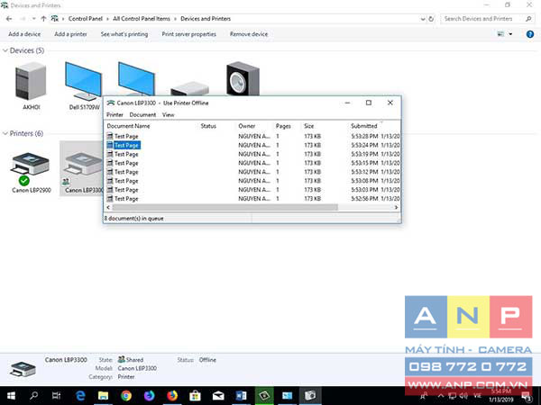541x405 pixels.
Task: Click the search magnifier icon in search box
Action: 528,19
